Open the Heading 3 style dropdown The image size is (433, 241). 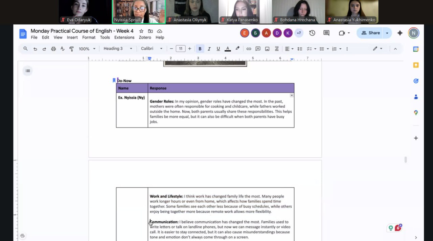[118, 49]
